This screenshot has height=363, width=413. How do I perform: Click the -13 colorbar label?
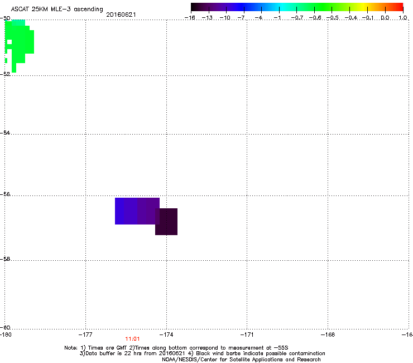pos(207,18)
